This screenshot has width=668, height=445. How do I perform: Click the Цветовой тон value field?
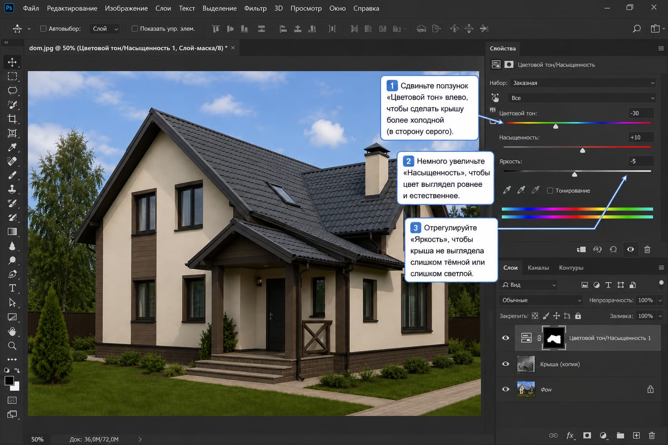click(641, 113)
